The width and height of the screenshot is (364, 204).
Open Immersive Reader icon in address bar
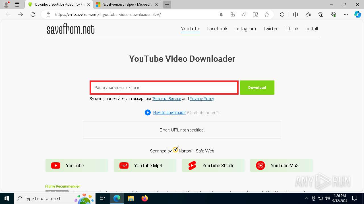tap(255, 14)
